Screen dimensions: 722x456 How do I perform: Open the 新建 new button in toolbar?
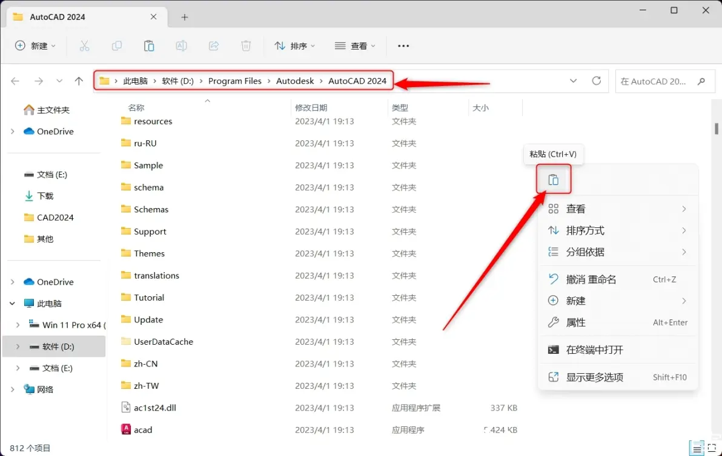pos(36,46)
